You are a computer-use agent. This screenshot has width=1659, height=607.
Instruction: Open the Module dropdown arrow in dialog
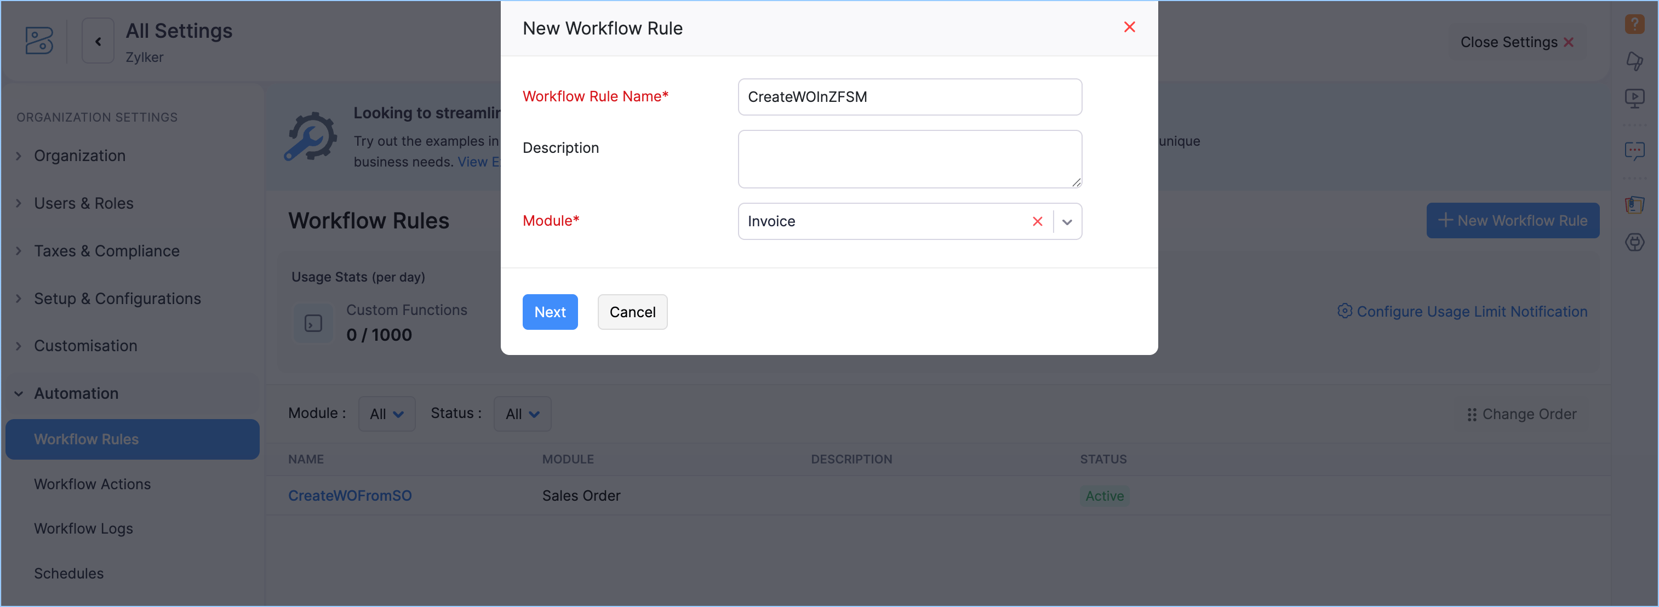pyautogui.click(x=1067, y=221)
